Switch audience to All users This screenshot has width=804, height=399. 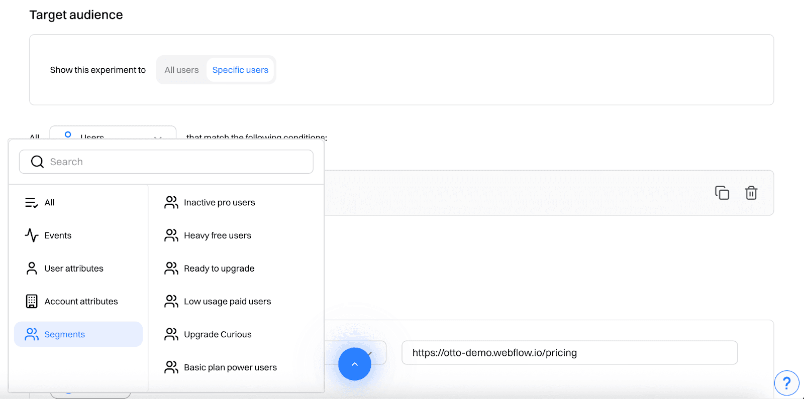pos(181,70)
